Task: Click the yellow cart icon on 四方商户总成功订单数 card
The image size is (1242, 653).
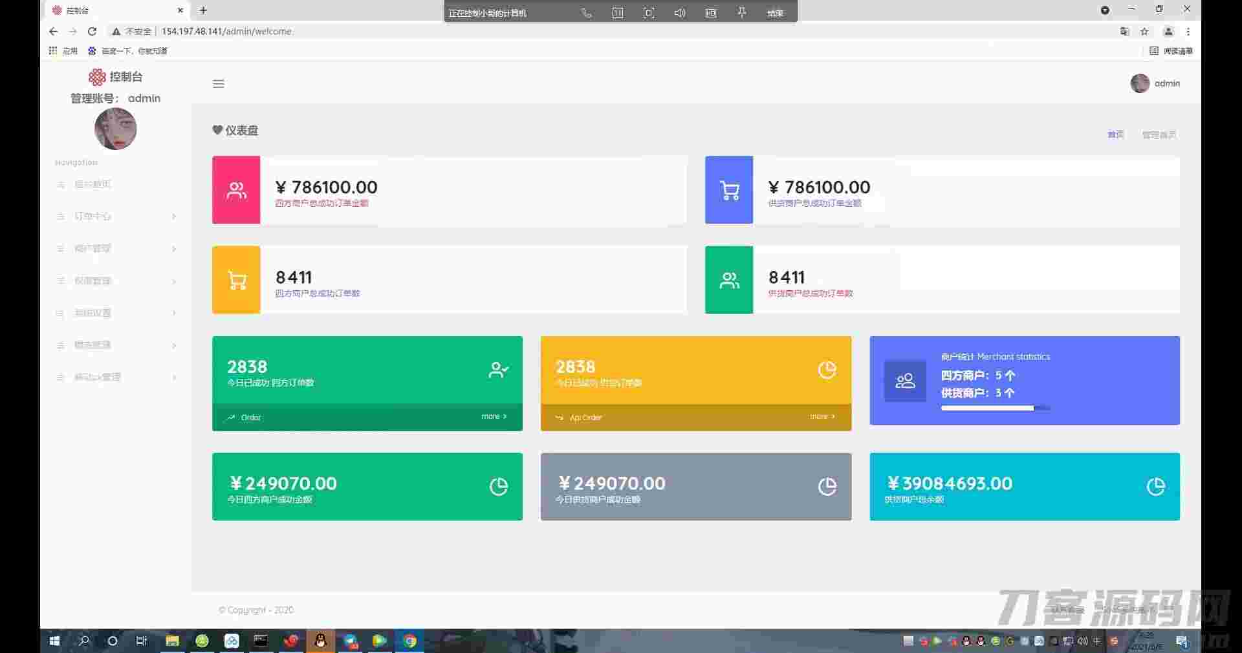Action: point(236,280)
